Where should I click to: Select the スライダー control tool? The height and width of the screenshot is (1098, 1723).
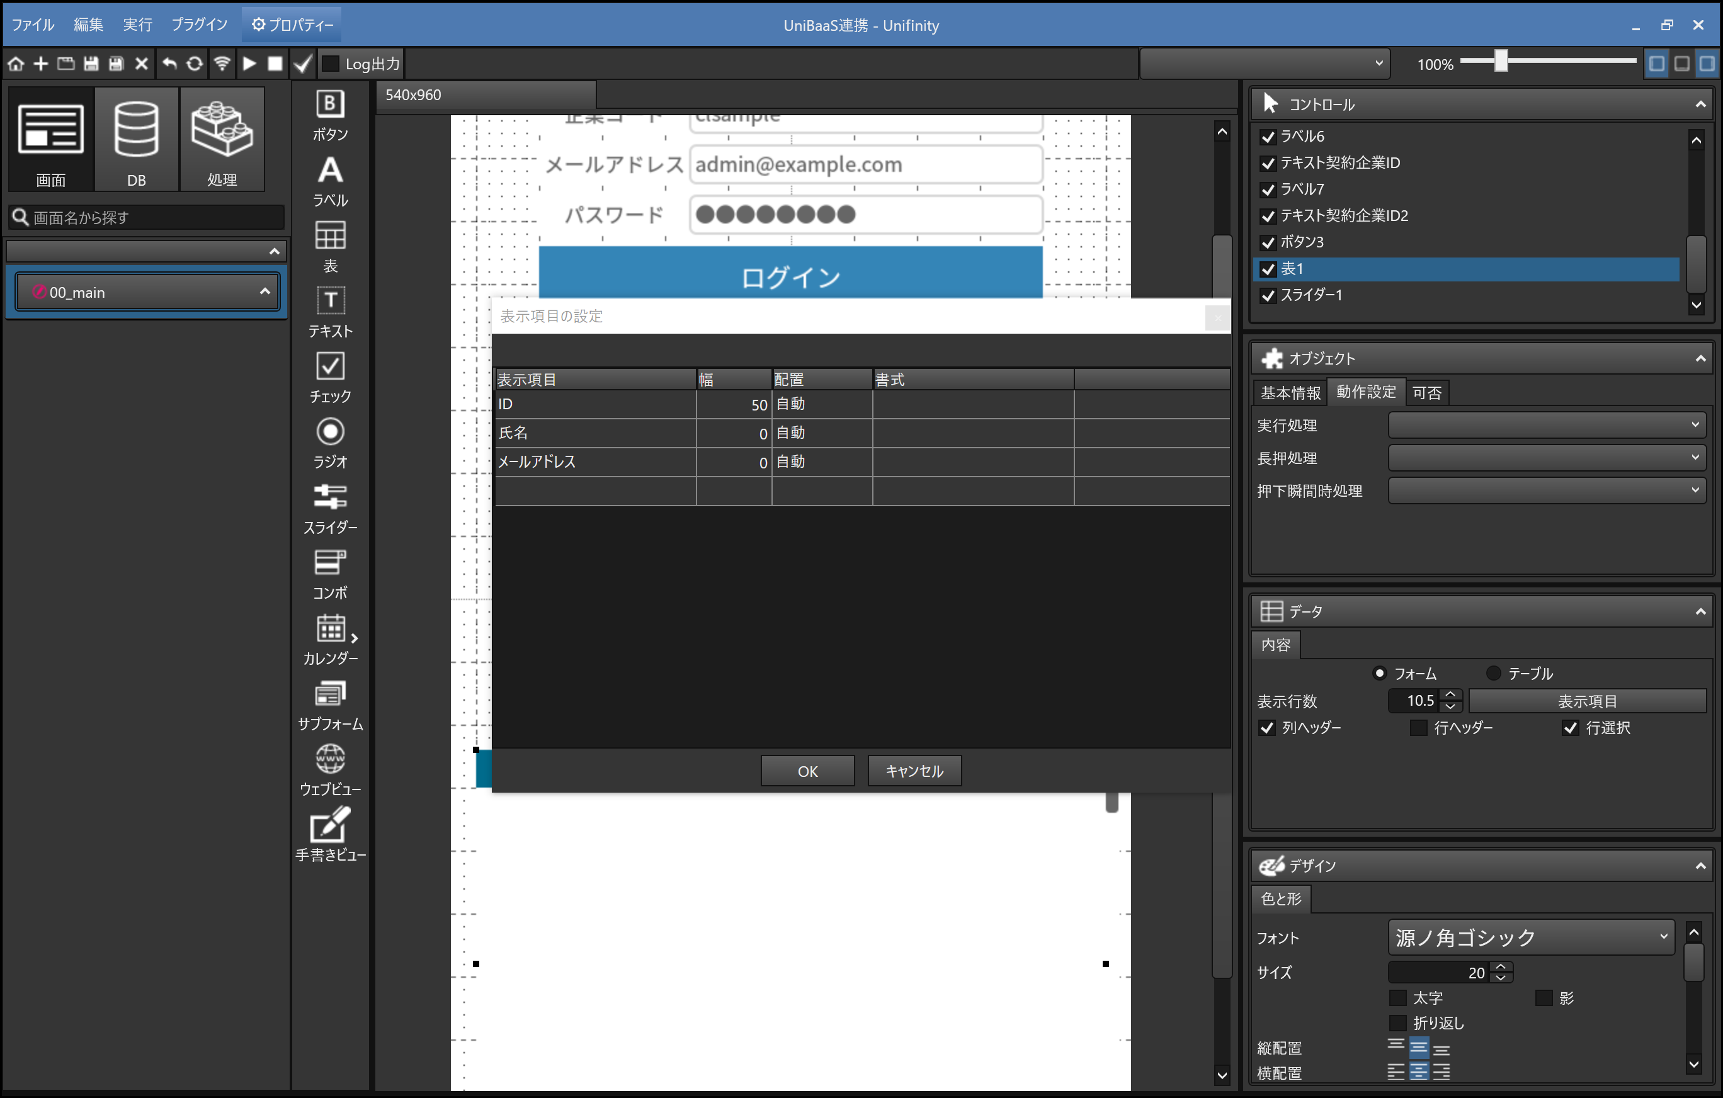[x=330, y=507]
